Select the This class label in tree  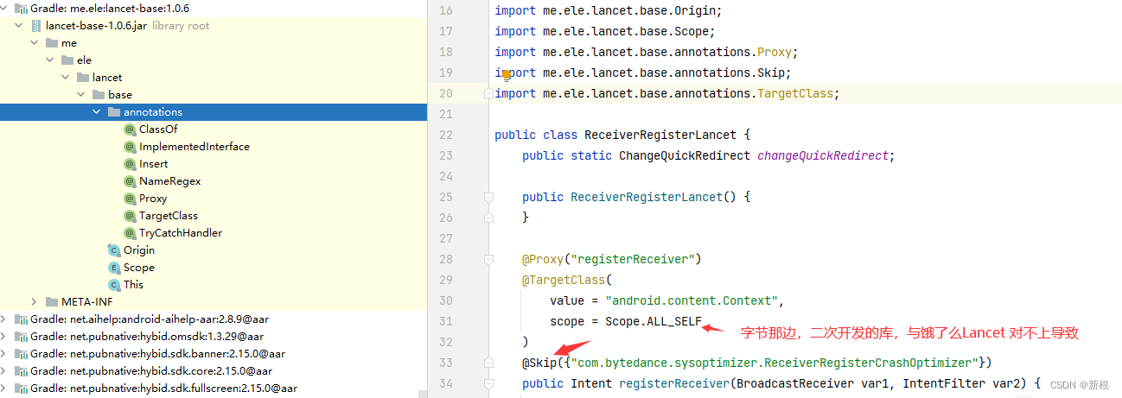tap(134, 285)
